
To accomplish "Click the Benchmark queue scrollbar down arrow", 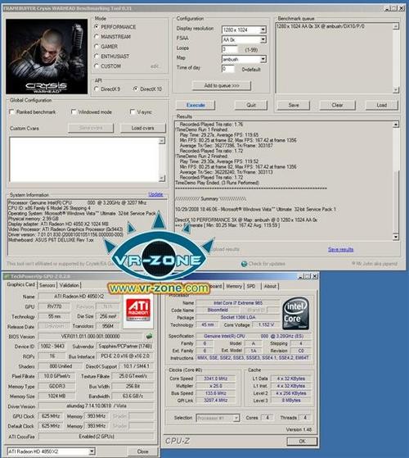I will click(396, 89).
